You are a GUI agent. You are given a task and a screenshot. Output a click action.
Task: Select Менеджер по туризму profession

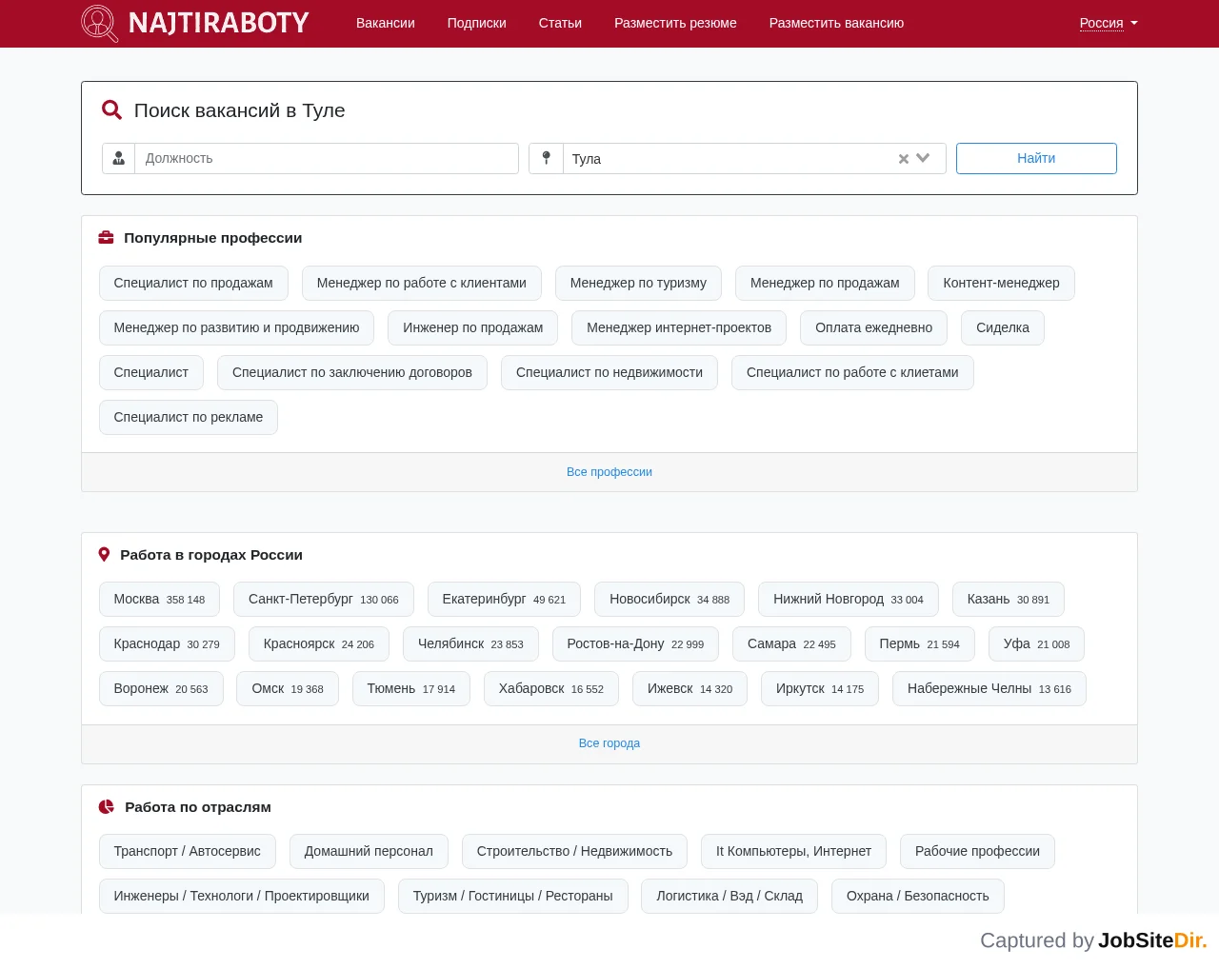click(638, 283)
